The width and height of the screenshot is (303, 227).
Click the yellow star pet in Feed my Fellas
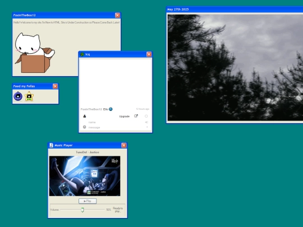[29, 96]
